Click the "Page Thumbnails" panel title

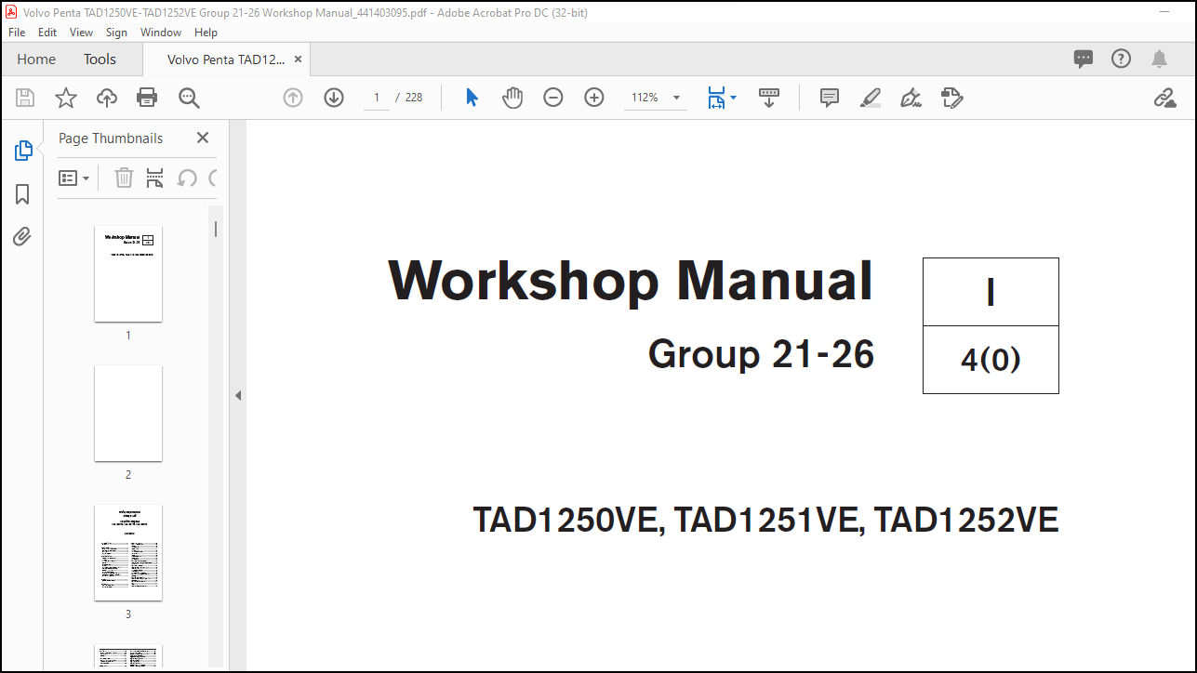tap(111, 138)
